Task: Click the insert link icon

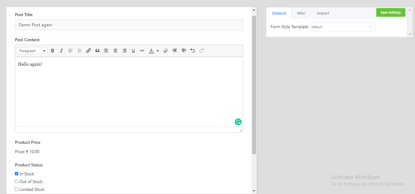Action: [x=88, y=51]
